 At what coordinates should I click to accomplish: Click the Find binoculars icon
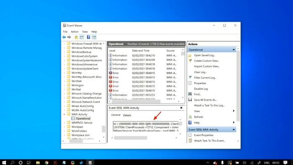click(190, 94)
